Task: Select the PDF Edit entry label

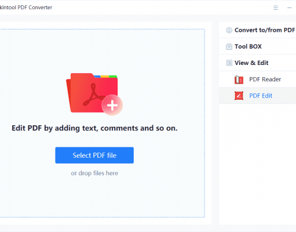Action: tap(261, 96)
